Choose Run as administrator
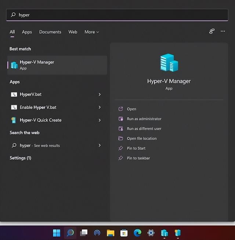Screen dimensions: 235x240 (144, 119)
